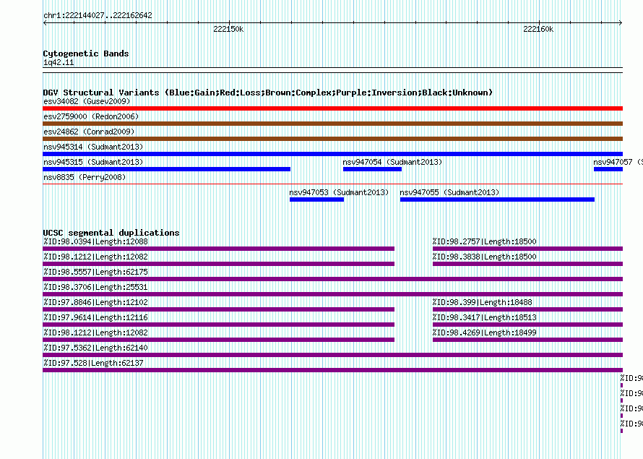Open the nsv8835 (Perry2008) variant label
This screenshot has height=459, width=643.
pos(85,177)
